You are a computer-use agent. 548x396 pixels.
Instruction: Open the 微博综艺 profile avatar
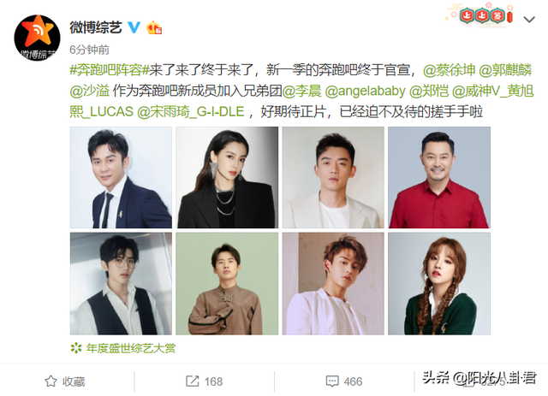(37, 38)
